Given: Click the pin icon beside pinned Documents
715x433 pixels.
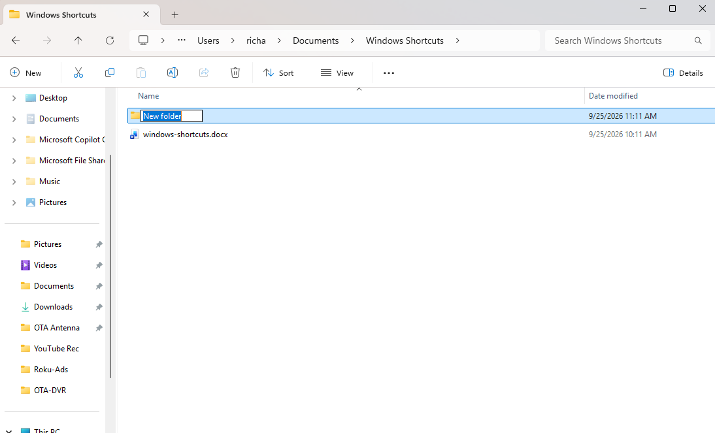Looking at the screenshot, I should (99, 286).
